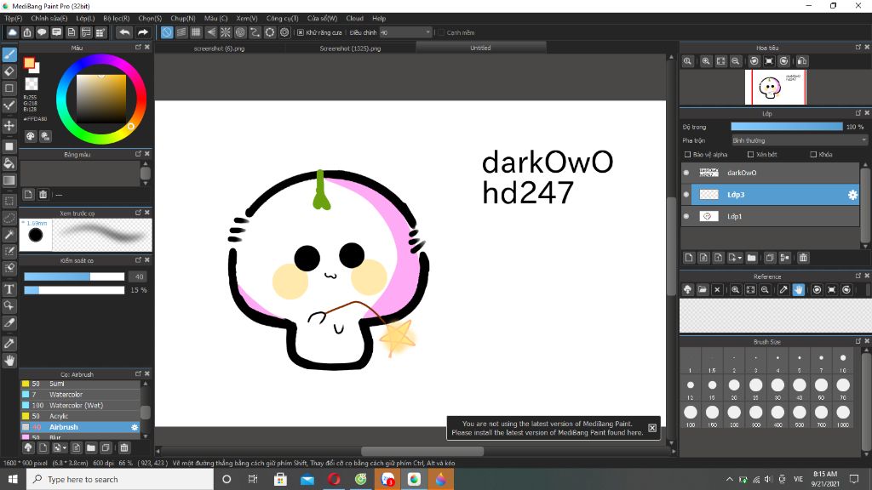This screenshot has width=872, height=490.
Task: Toggle Khử răng cưa anti-aliasing checkbox
Action: [x=301, y=33]
